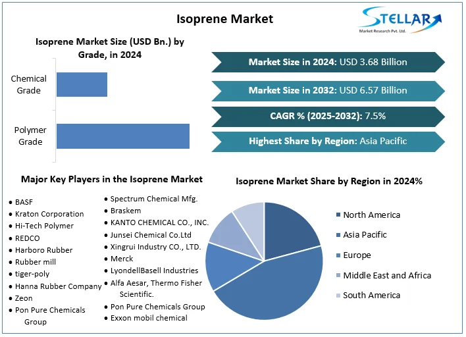Click 'Zeon' in the players list
Screen dimensions: 466x337
(x=24, y=298)
